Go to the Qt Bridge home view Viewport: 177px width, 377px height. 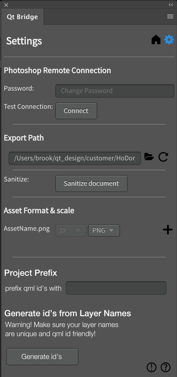[x=156, y=40]
